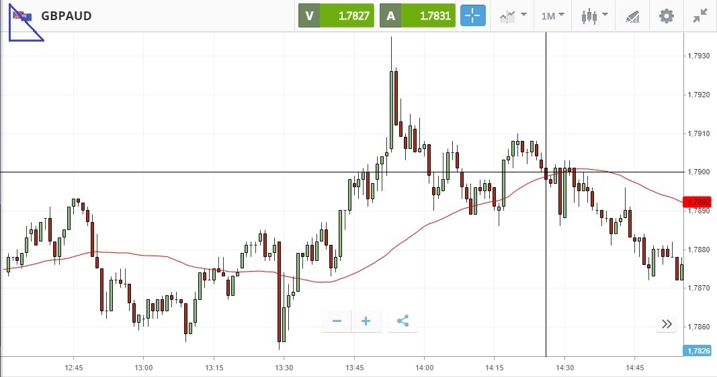The height and width of the screenshot is (377, 717).
Task: Click the 14:30 time axis label
Action: point(564,368)
